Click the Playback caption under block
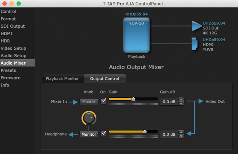The height and width of the screenshot is (154, 238). point(136,57)
